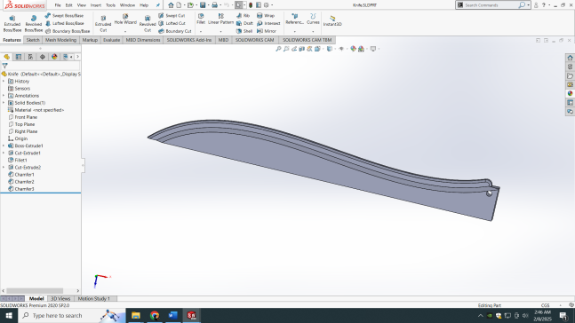Open the Hole Wizard dropdown arrow
Image resolution: width=575 pixels, height=323 pixels.
click(125, 31)
